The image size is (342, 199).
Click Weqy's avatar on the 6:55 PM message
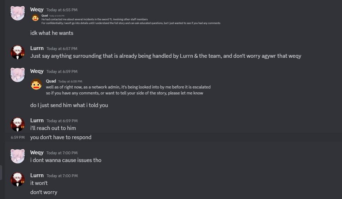[18, 13]
